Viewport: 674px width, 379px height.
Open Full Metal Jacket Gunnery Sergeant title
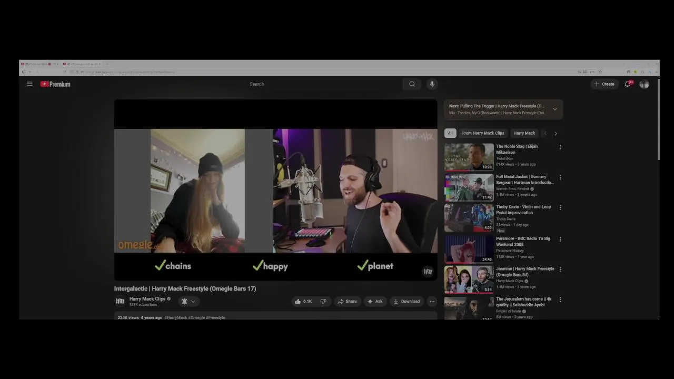click(x=524, y=179)
